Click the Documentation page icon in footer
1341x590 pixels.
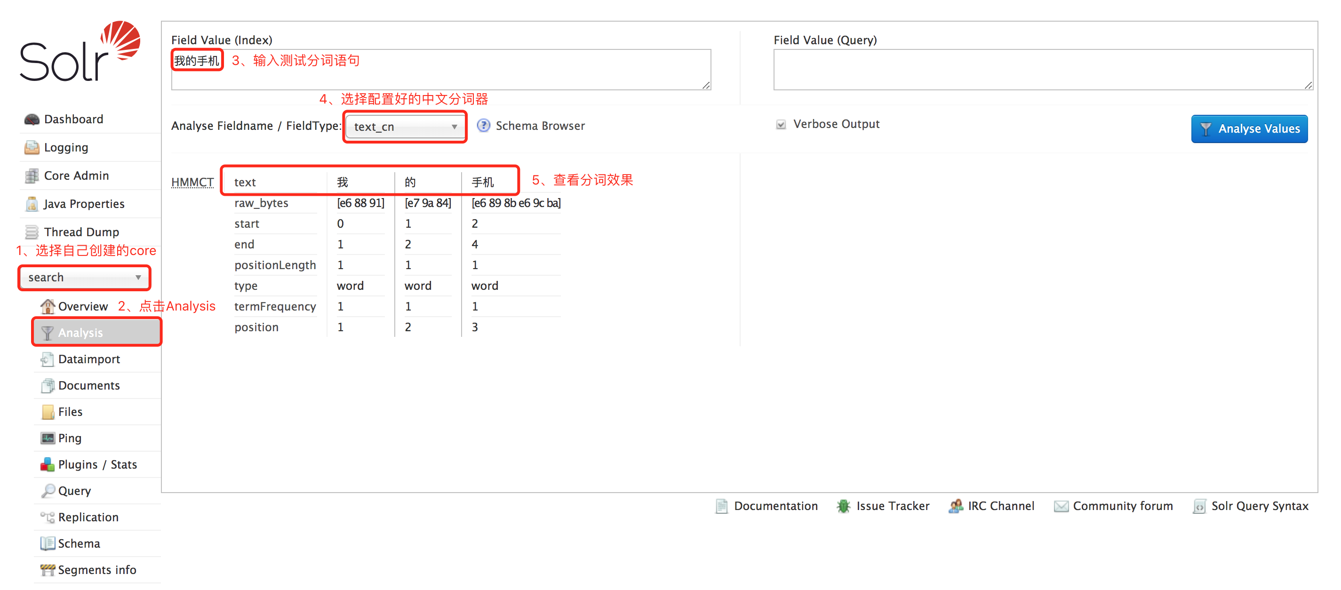coord(721,506)
